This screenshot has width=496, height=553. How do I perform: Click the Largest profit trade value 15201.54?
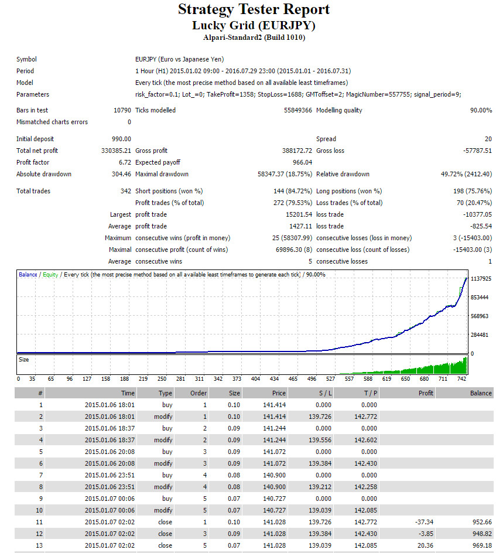(x=299, y=214)
